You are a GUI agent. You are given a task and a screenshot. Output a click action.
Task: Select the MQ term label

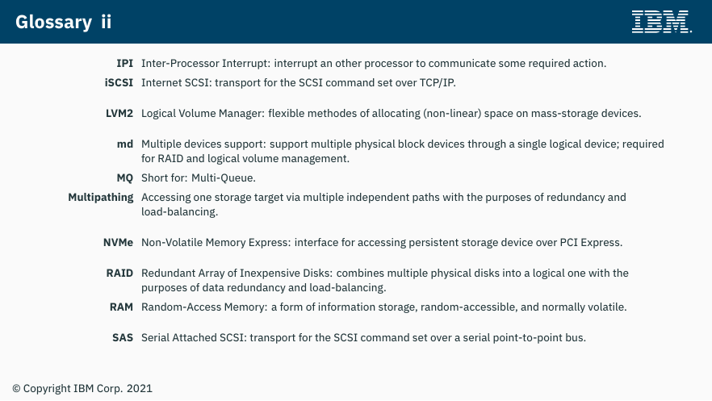pos(124,178)
